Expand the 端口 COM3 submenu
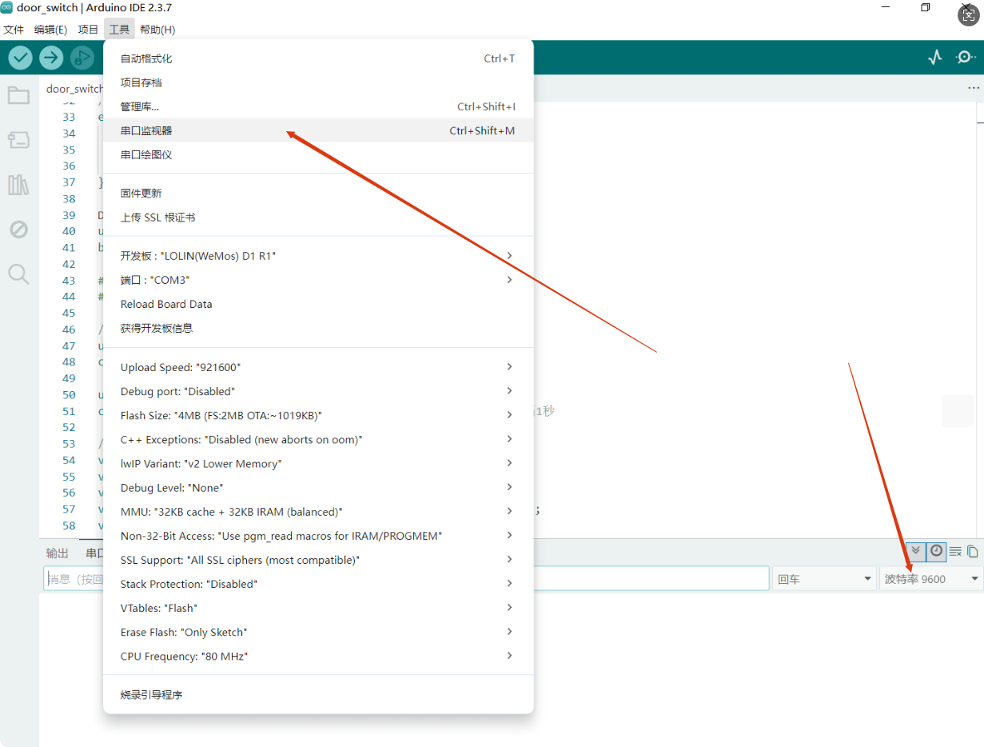The height and width of the screenshot is (747, 984). coord(318,280)
